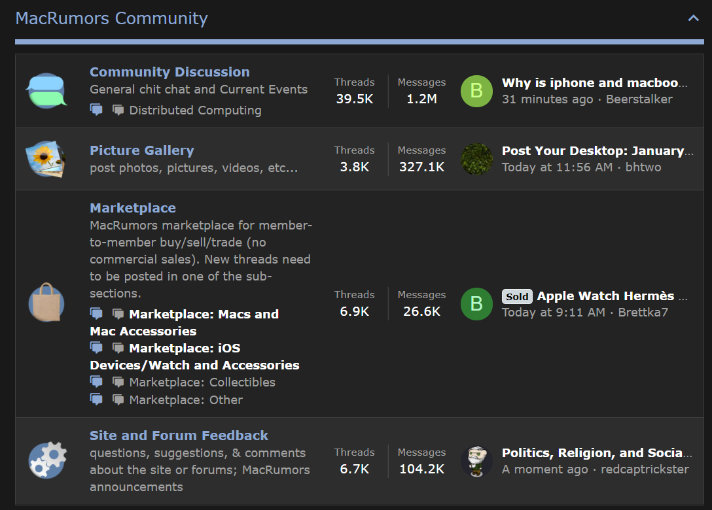
Task: Click the Community Discussion speech bubbles icon
Action: (x=46, y=90)
